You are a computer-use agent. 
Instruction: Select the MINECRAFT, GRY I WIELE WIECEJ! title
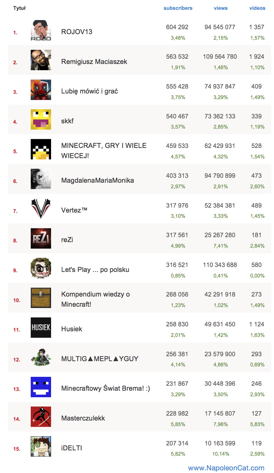coord(104,151)
